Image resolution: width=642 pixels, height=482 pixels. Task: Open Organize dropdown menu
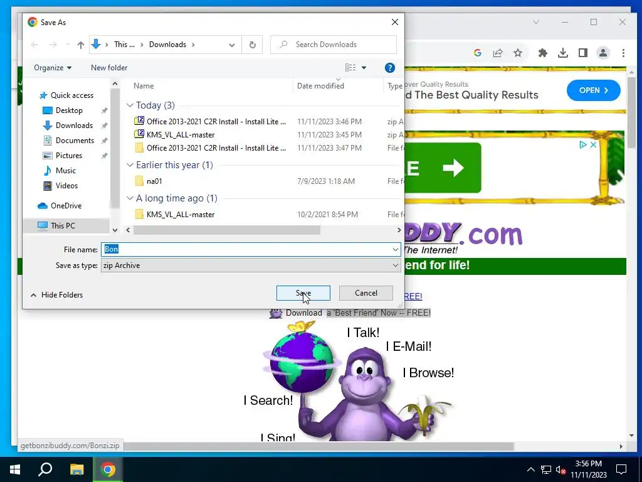click(53, 68)
